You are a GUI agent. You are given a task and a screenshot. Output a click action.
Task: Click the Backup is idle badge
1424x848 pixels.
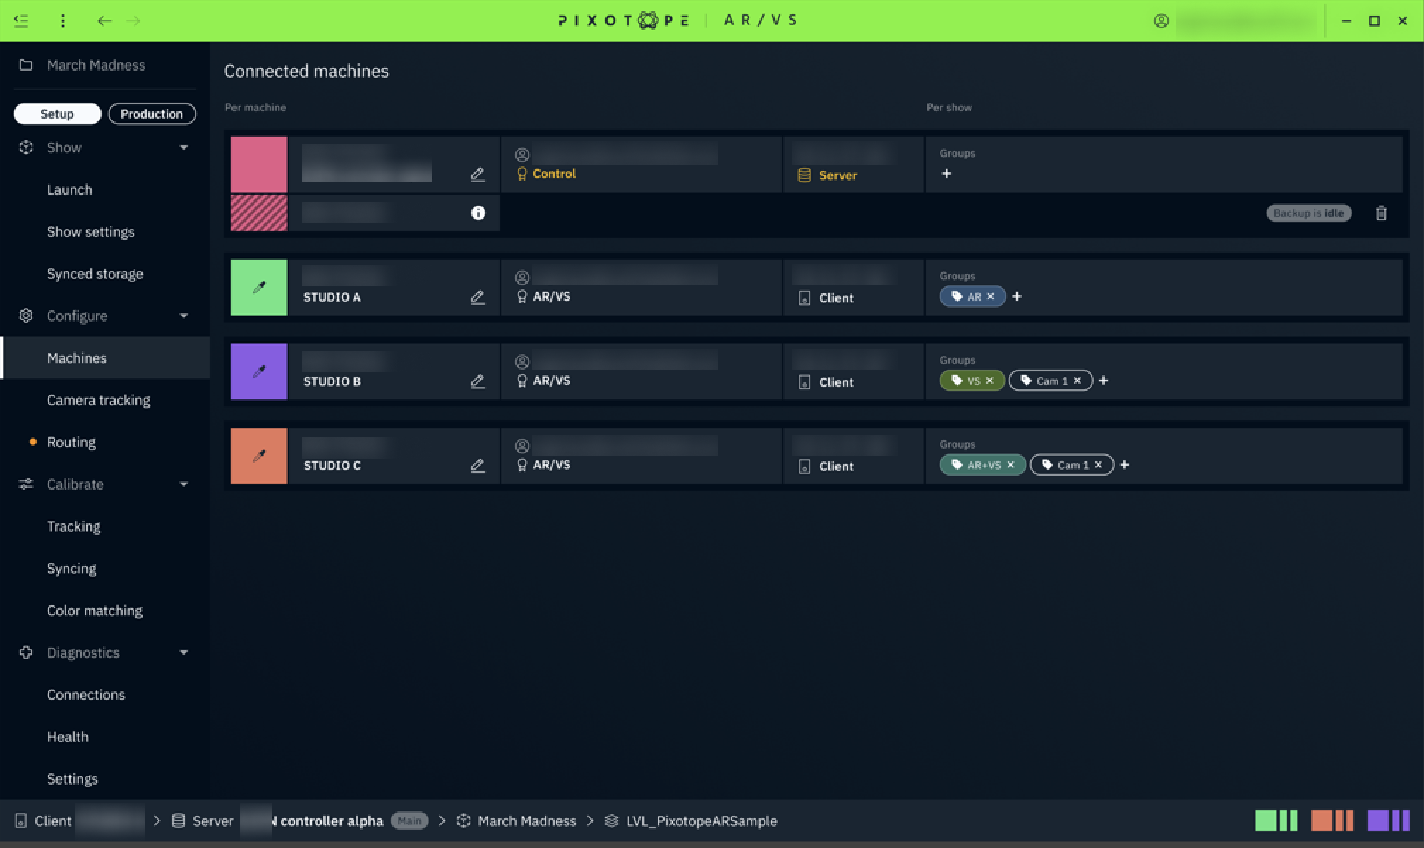coord(1308,213)
